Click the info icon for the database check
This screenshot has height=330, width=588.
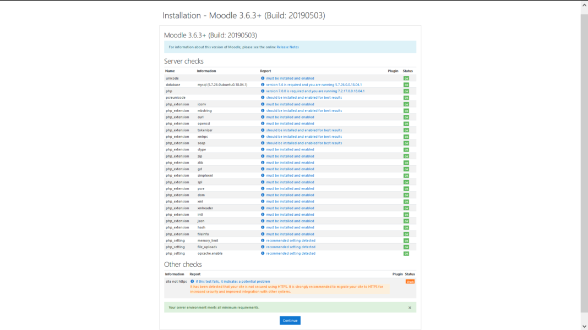pyautogui.click(x=262, y=85)
